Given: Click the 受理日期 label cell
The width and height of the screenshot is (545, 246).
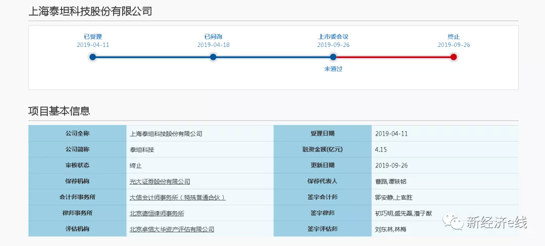Looking at the screenshot, I should pos(322,134).
